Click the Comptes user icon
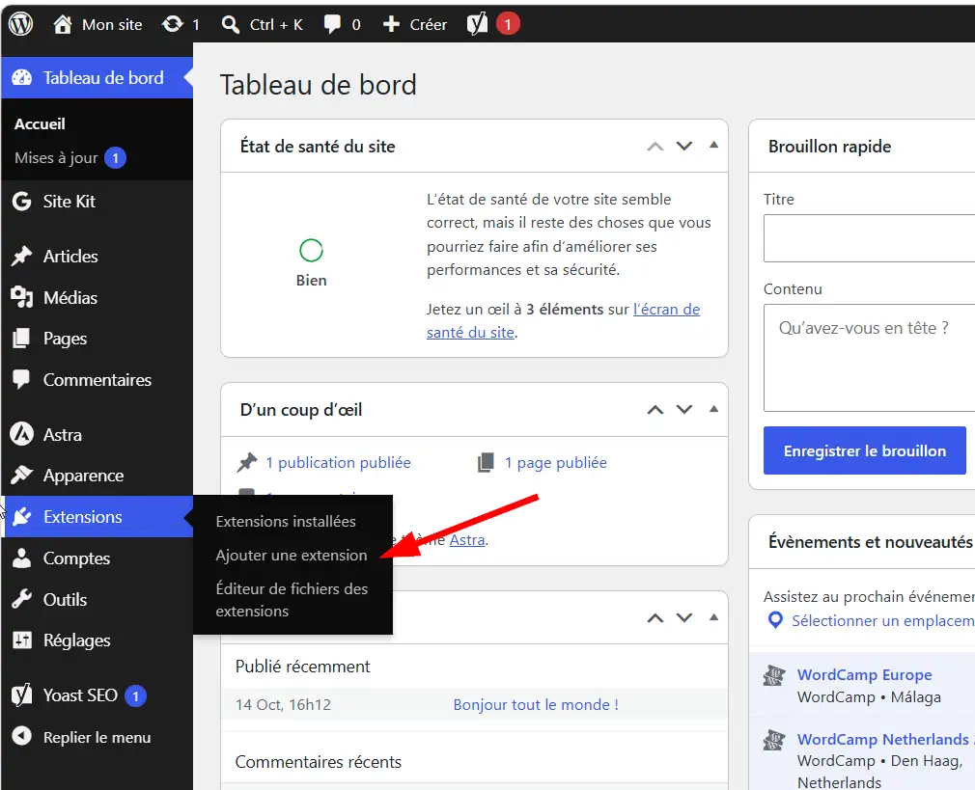Viewport: 975px width, 790px height. [22, 558]
